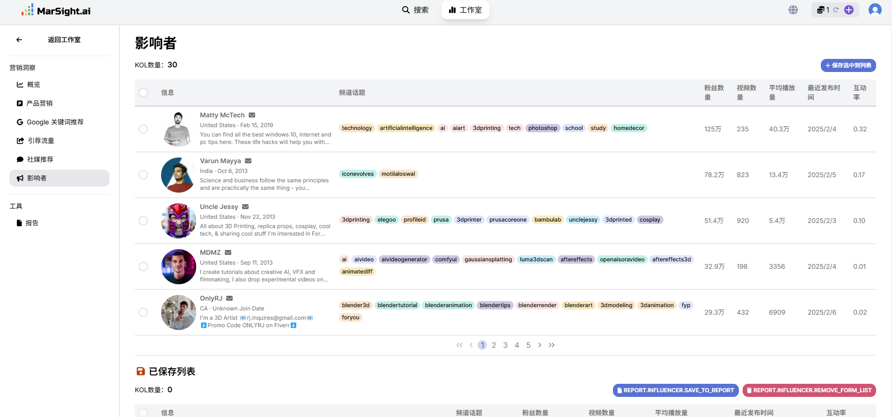Click the 'blender3d' topic tag
The height and width of the screenshot is (417, 892).
[x=355, y=305]
